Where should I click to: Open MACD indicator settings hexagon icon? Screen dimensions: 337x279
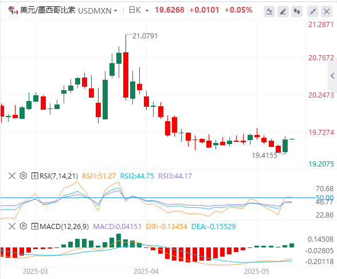(x=23, y=226)
